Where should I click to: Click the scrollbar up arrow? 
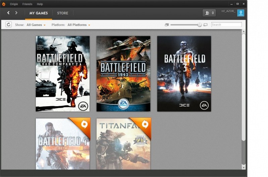(244, 31)
